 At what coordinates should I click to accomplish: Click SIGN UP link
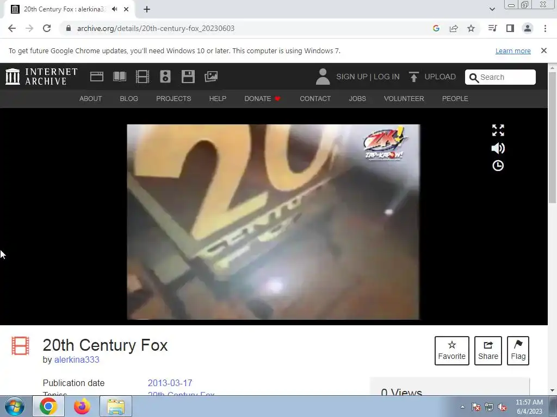point(352,77)
